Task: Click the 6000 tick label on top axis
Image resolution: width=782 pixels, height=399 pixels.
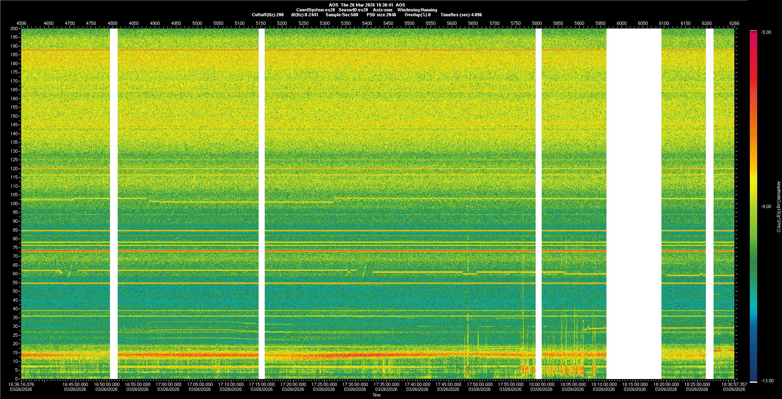Action: [622, 23]
